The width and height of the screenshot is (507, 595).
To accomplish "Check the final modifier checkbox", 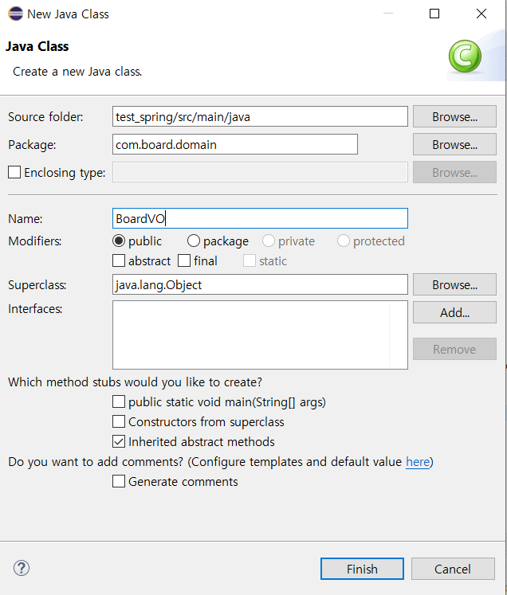I will point(184,260).
